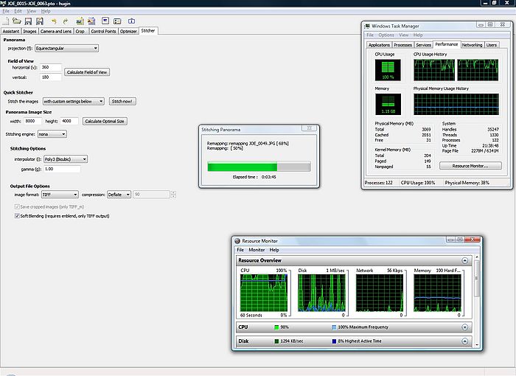Open Monitor menu in Resource Monitor
The image size is (516, 376).
257,250
